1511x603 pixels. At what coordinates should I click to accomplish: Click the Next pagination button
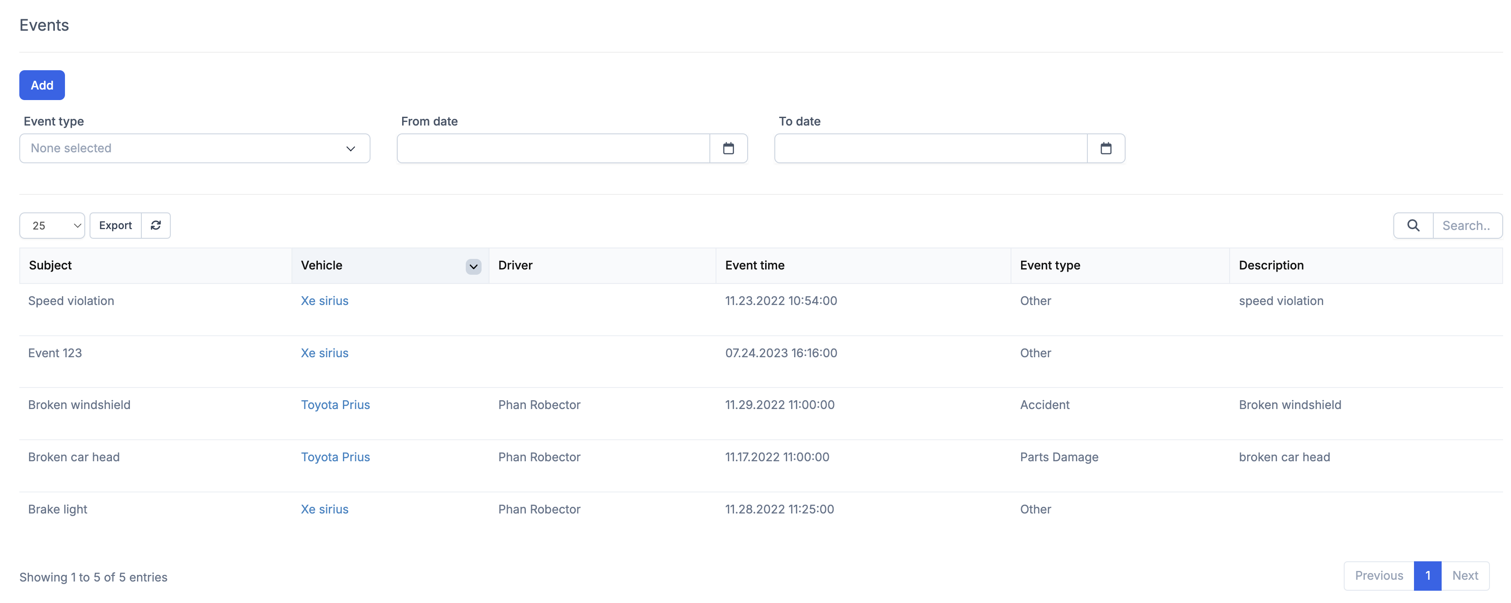(1464, 575)
